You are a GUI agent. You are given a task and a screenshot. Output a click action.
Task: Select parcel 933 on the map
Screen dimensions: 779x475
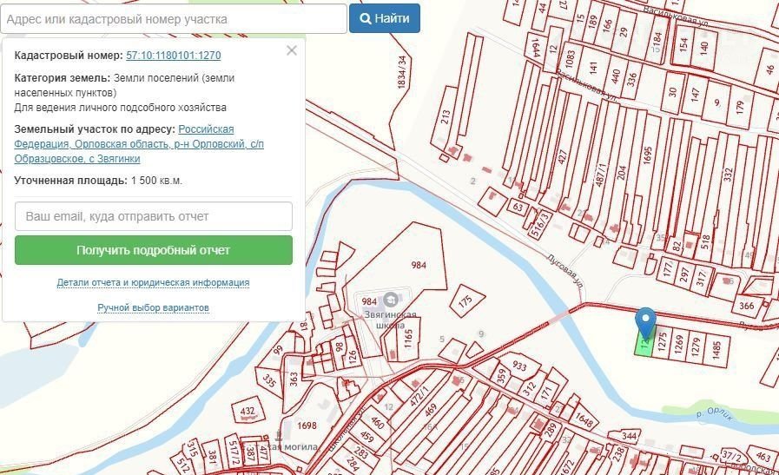pyautogui.click(x=519, y=367)
